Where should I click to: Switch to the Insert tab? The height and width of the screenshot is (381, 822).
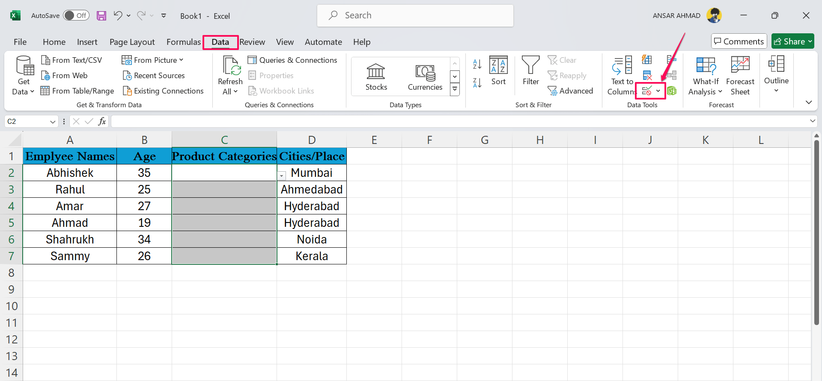point(87,42)
